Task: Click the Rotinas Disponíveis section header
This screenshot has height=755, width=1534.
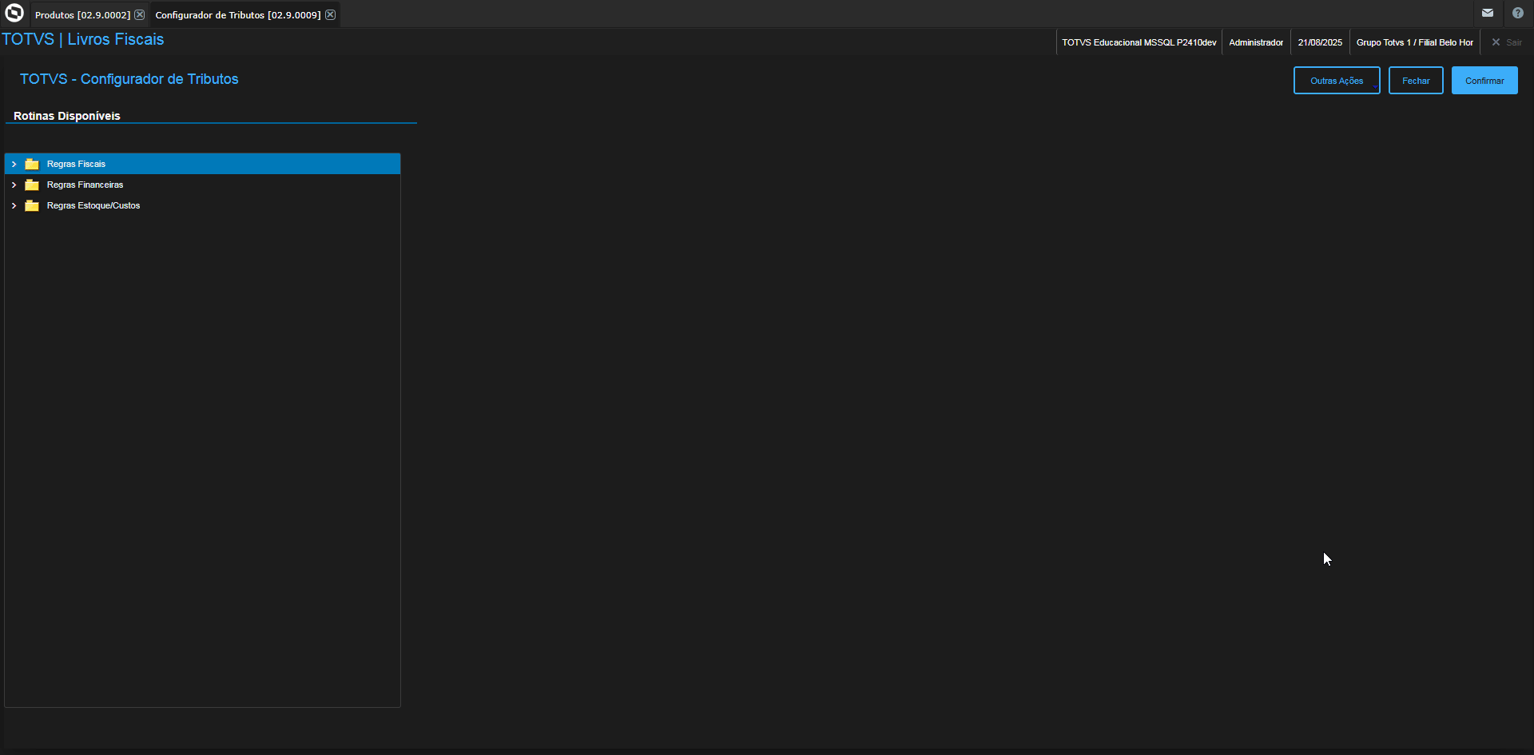Action: (x=67, y=116)
